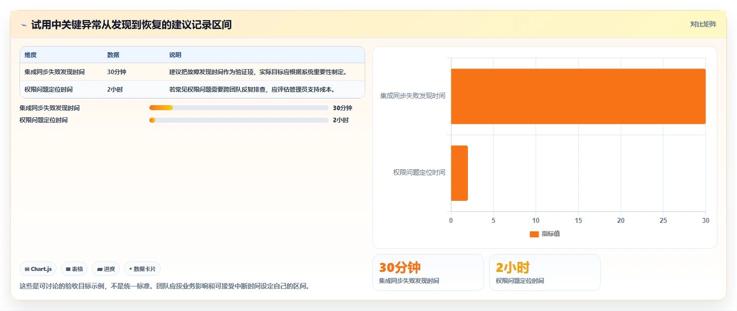737x311 pixels.
Task: Open the 30分钟 data card
Action: (x=428, y=272)
